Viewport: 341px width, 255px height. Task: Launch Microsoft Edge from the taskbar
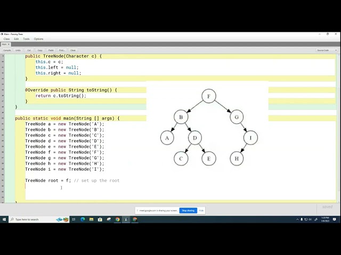(83, 219)
